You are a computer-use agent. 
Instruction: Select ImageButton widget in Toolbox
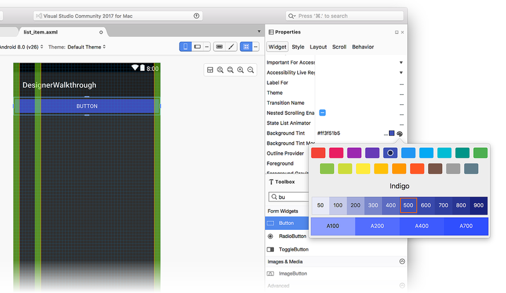(x=336, y=273)
